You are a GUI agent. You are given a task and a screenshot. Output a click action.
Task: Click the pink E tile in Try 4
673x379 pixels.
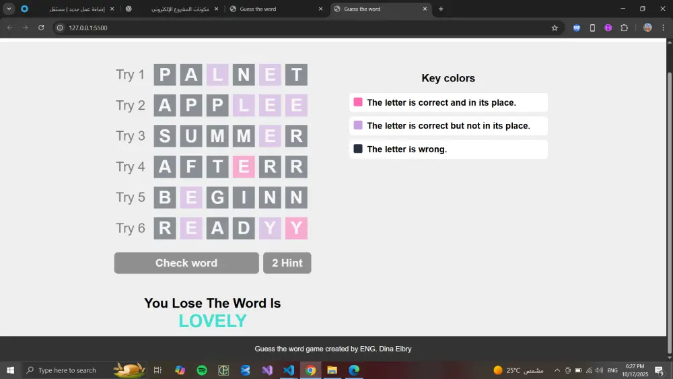[x=244, y=166]
